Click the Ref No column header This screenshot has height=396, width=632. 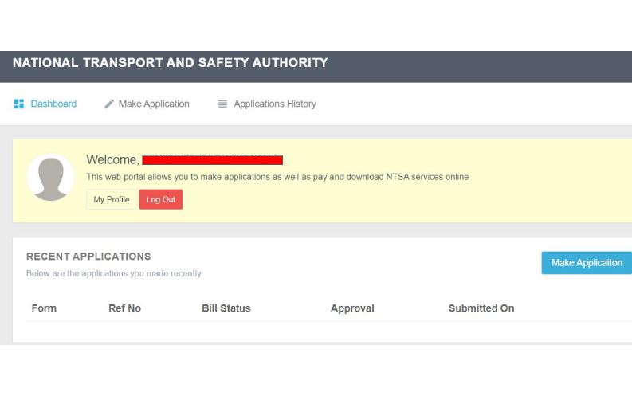[124, 308]
